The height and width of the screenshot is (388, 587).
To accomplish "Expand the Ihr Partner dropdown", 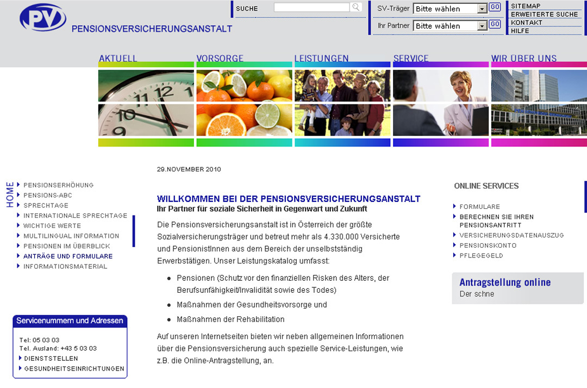I will (482, 26).
